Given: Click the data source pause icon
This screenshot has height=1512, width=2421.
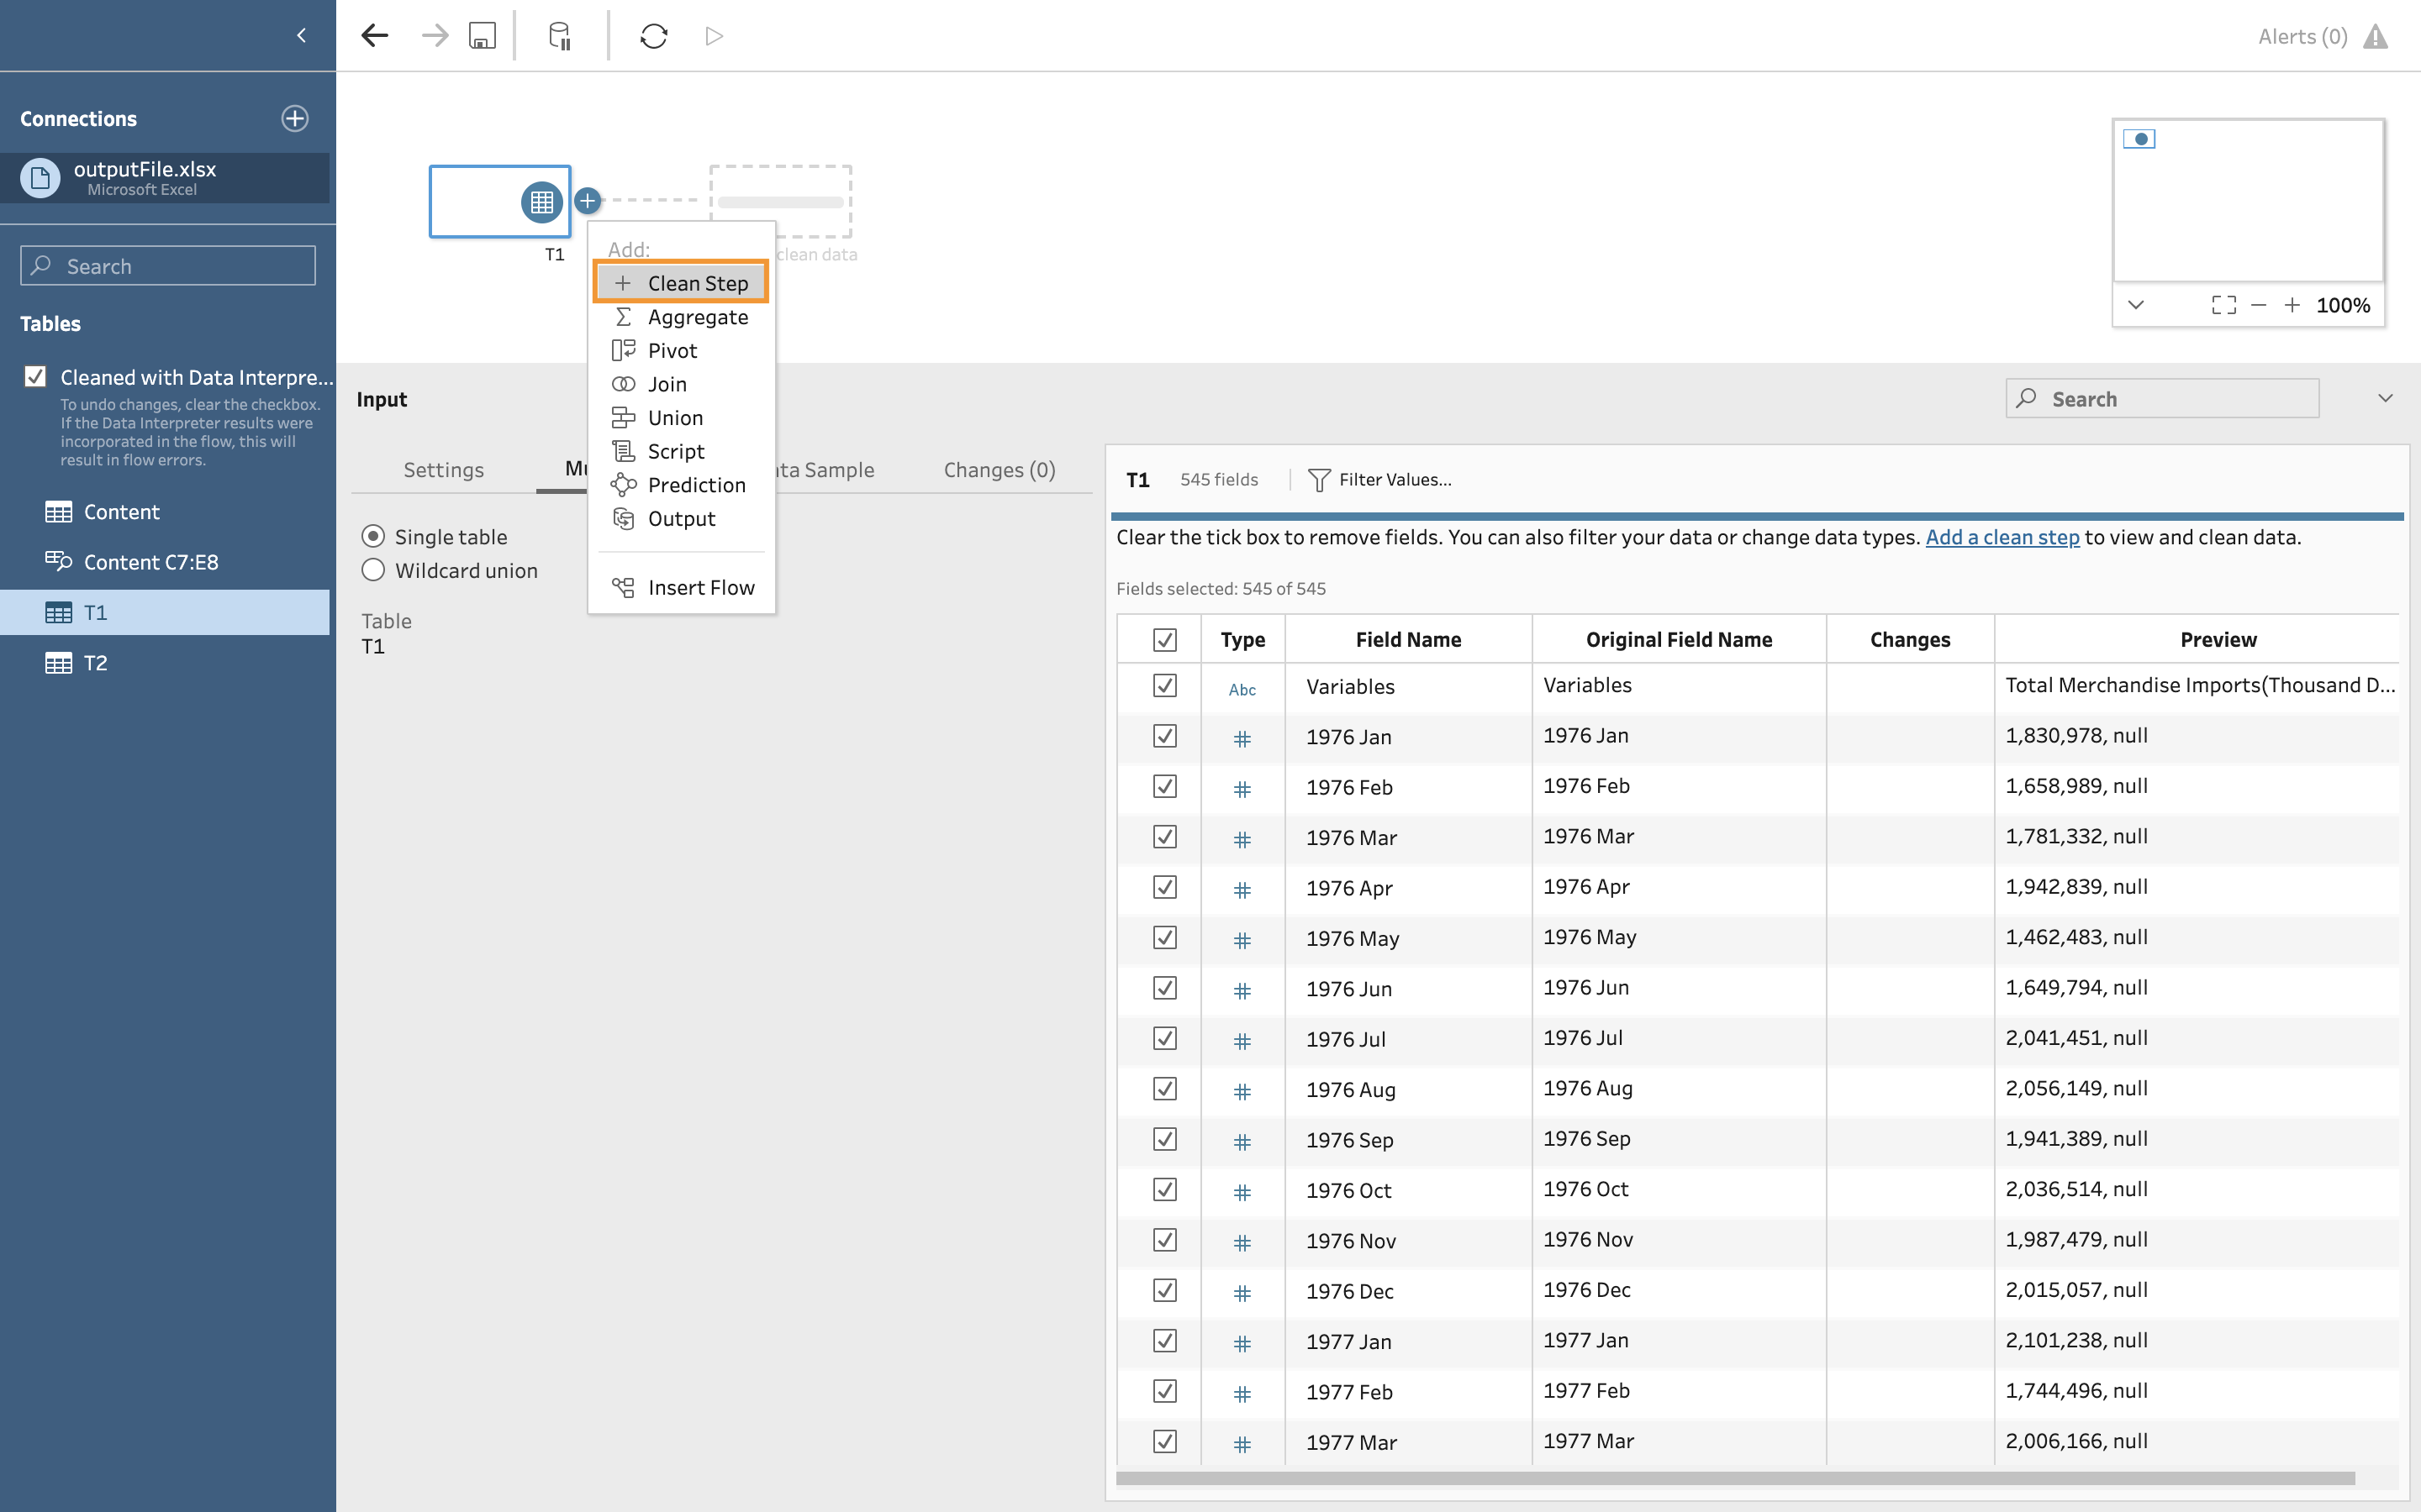Looking at the screenshot, I should (x=560, y=36).
